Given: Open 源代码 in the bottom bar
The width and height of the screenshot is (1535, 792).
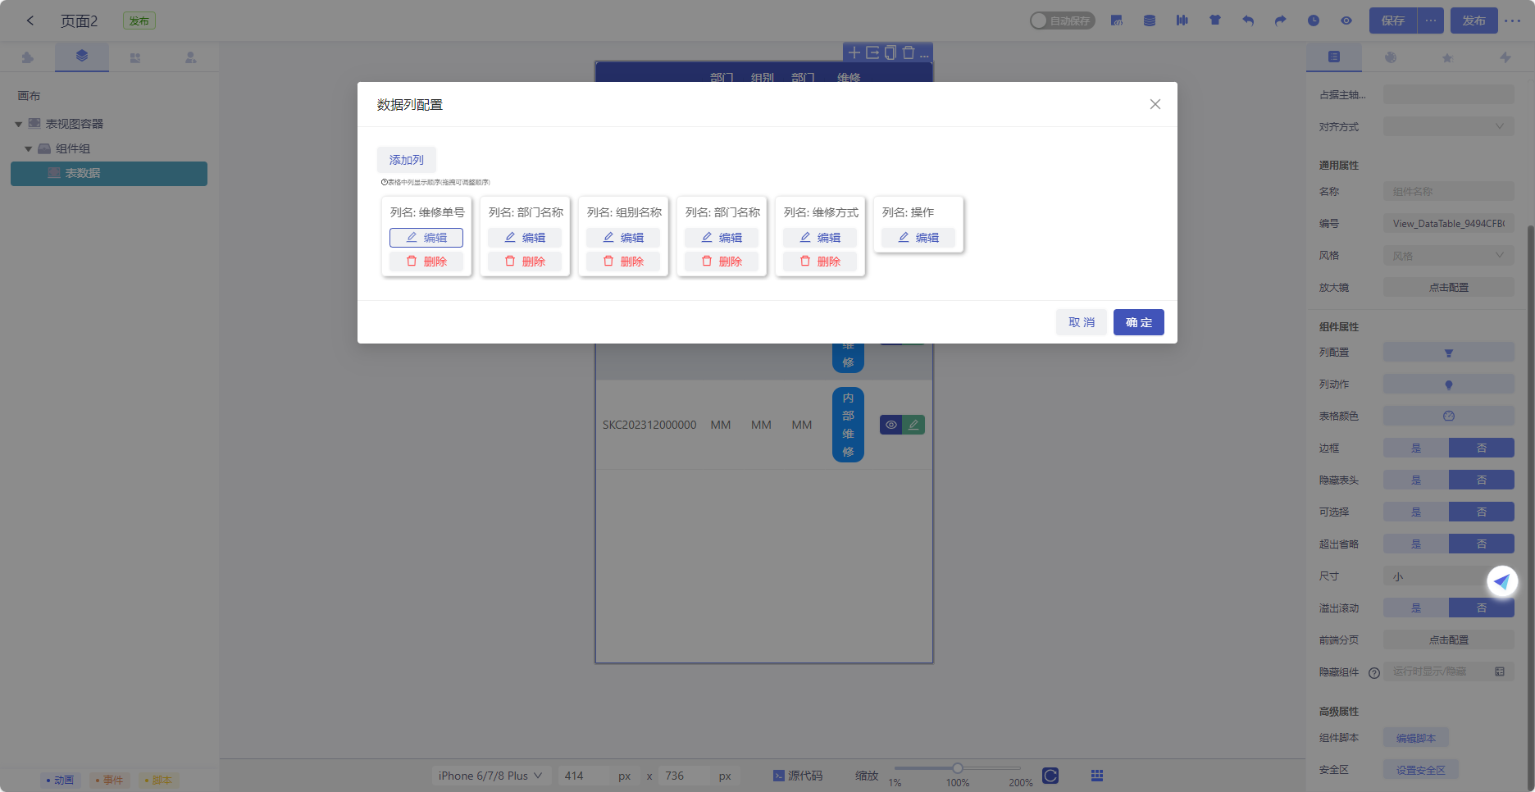Looking at the screenshot, I should pos(798,776).
